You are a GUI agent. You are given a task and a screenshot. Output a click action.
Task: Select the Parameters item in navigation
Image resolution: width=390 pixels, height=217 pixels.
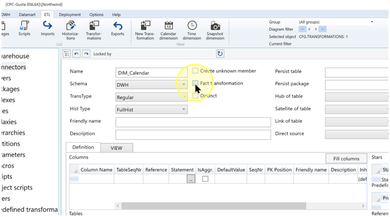pyautogui.click(x=13, y=155)
